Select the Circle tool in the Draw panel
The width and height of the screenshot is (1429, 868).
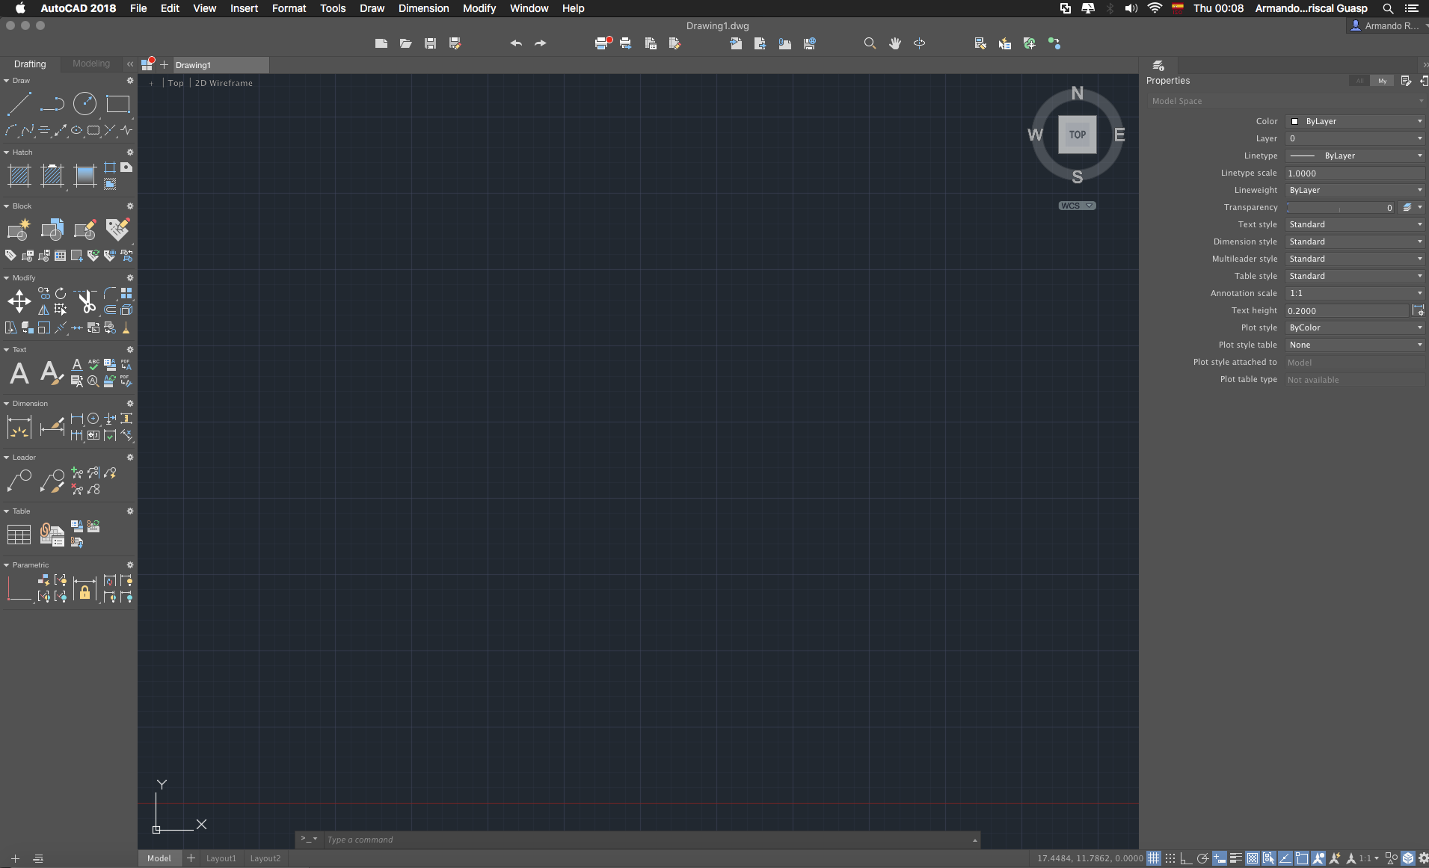(x=84, y=104)
